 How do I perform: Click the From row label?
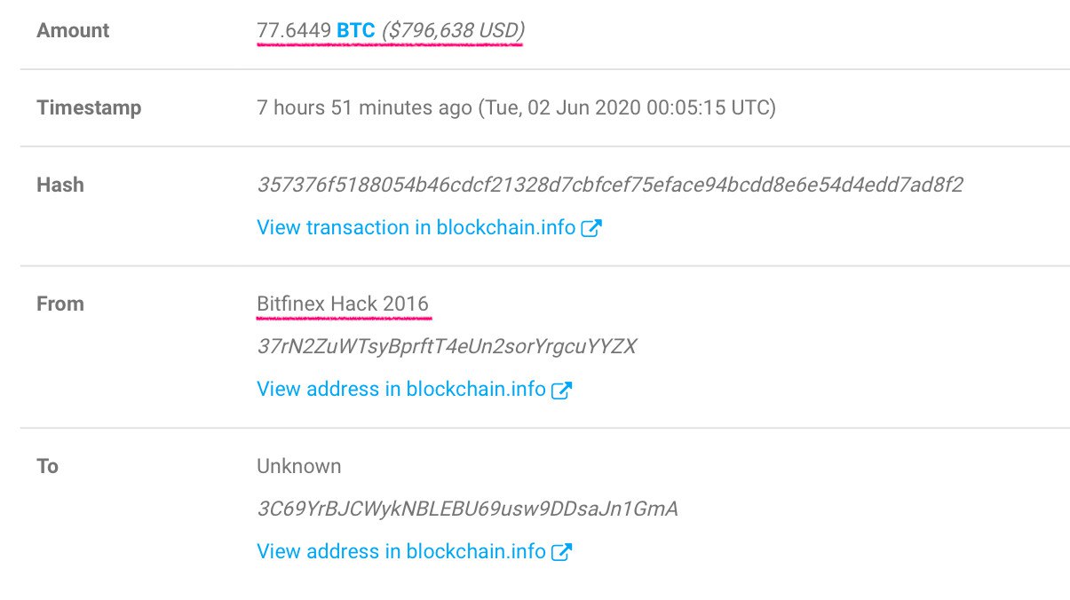(x=60, y=304)
